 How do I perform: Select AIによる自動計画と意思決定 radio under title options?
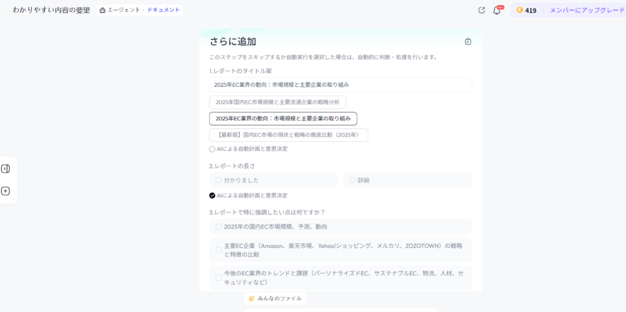[212, 149]
